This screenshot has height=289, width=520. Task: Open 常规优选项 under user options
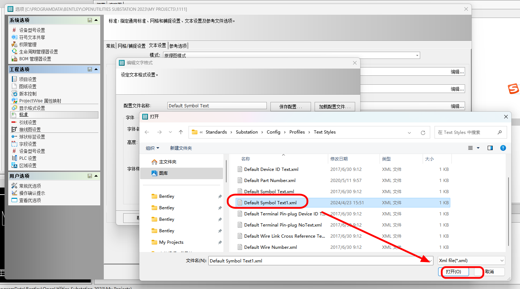coord(30,186)
